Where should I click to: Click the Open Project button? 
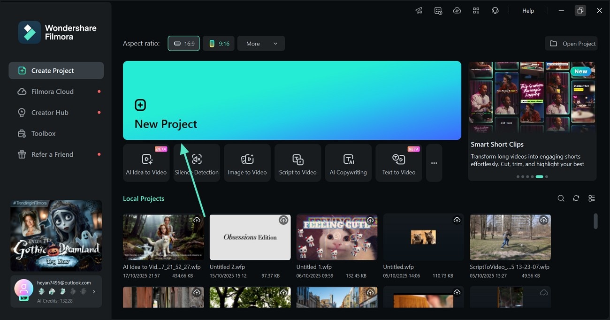[x=572, y=43]
